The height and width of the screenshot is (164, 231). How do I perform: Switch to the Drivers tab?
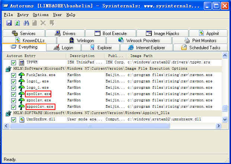pos(65,34)
